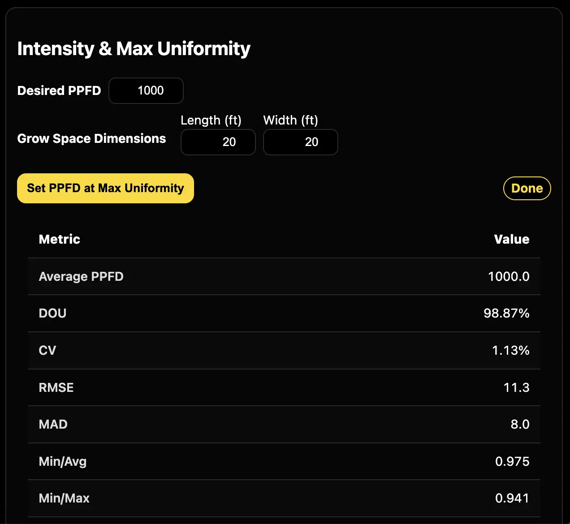Viewport: 570px width, 524px height.
Task: Select the Average PPFD table row
Action: tap(284, 276)
